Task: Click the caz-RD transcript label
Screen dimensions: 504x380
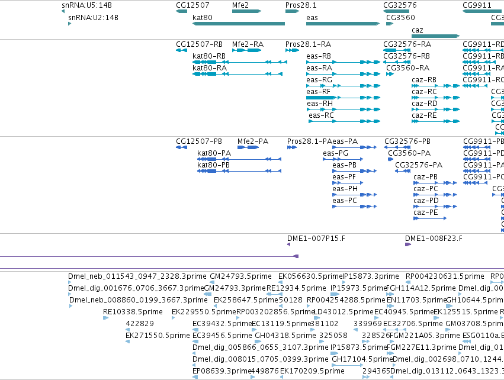Action: coord(425,104)
